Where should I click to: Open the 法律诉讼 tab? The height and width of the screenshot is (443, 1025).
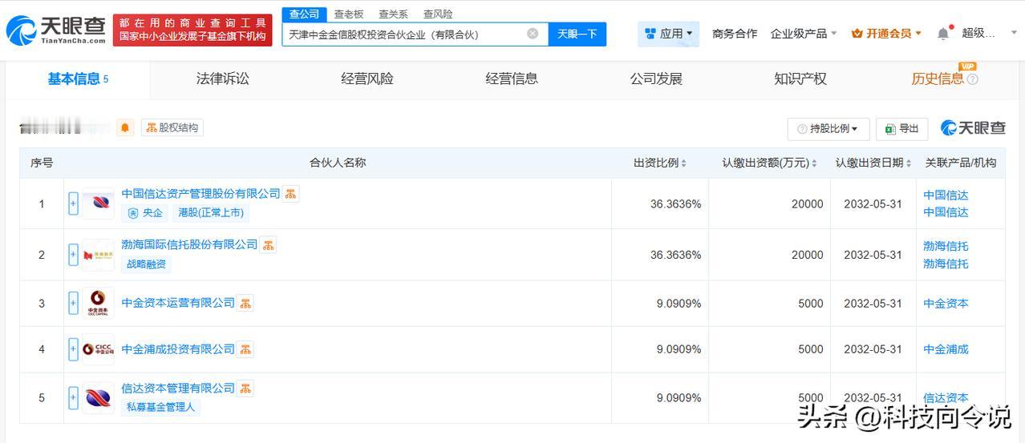click(223, 79)
